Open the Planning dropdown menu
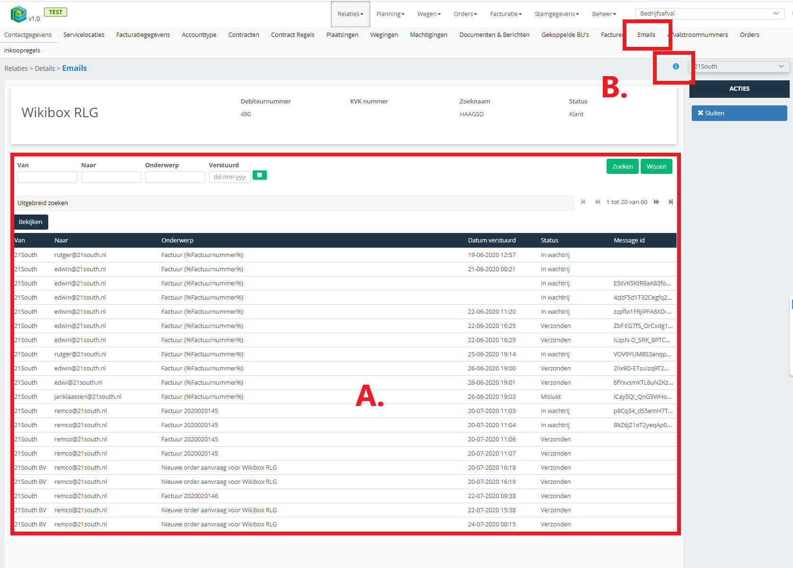 click(x=390, y=14)
